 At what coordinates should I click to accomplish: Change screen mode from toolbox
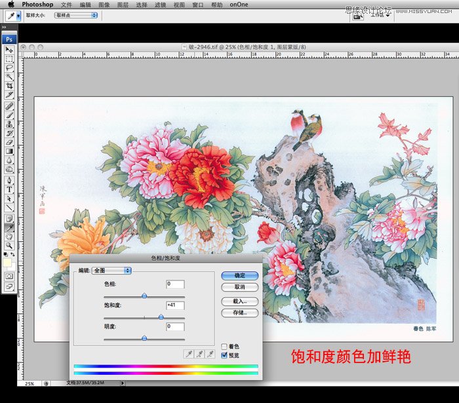9,286
